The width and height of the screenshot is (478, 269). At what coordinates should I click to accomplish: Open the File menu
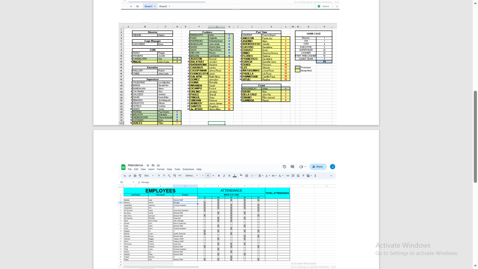[130, 169]
